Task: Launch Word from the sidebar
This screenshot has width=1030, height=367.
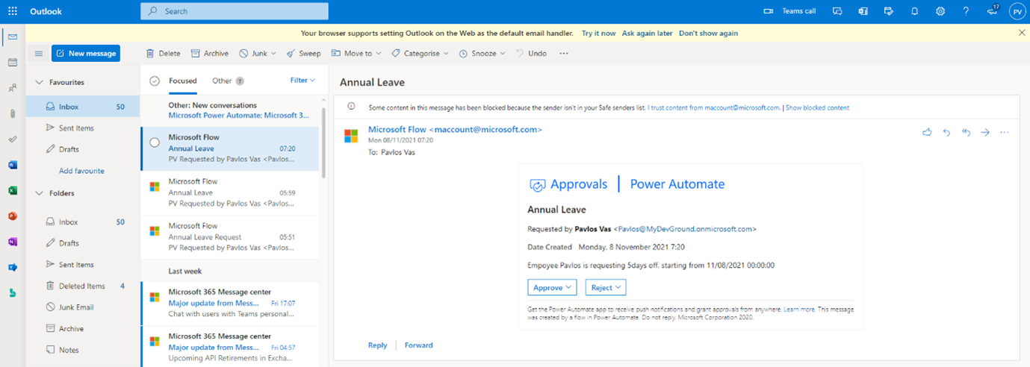Action: [13, 165]
